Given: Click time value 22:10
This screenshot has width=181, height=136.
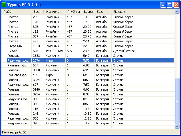Looking at the screenshot, I should point(87,41).
